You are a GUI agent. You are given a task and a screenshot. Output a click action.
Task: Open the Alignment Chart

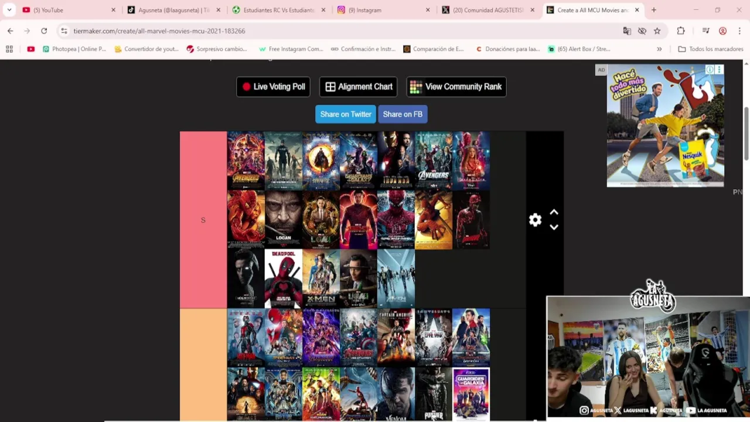[359, 87]
